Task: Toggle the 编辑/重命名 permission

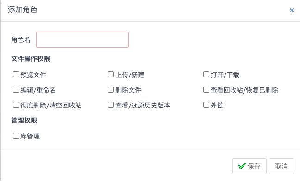Action: click(16, 90)
